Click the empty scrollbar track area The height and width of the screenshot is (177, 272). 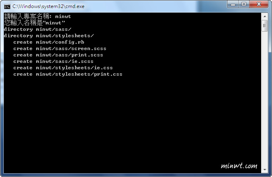click(x=265, y=99)
